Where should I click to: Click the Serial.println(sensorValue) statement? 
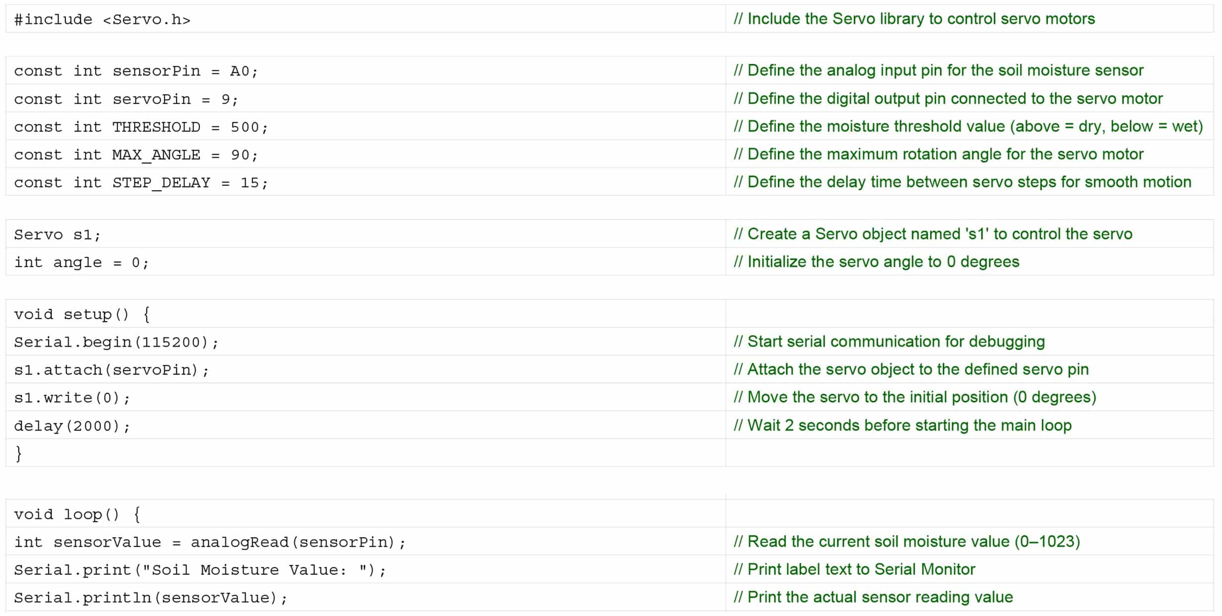[x=150, y=598]
